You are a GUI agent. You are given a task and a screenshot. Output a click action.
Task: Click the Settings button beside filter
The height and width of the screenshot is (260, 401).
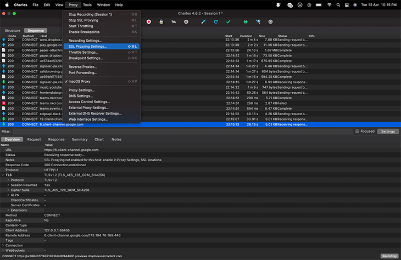388,132
